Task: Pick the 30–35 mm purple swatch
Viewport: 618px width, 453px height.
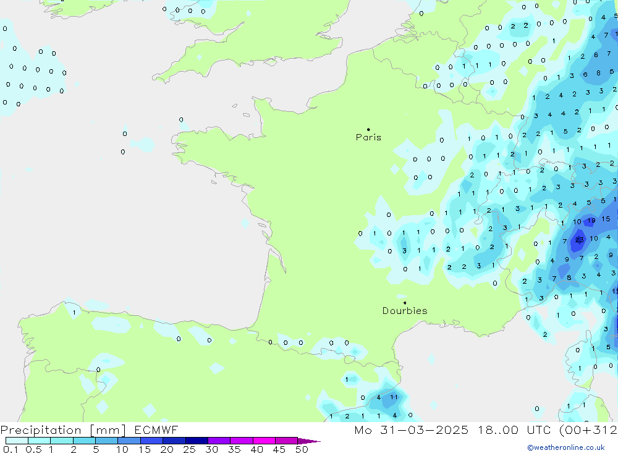Action: pyautogui.click(x=219, y=441)
